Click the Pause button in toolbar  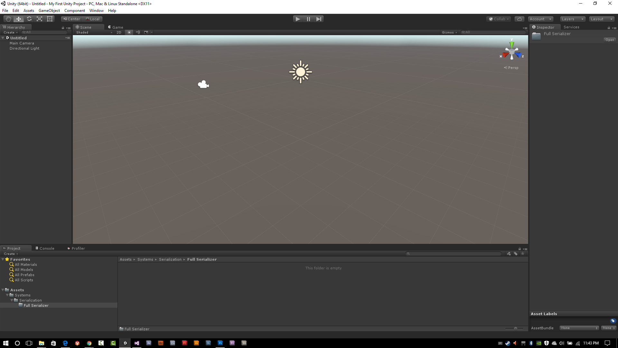coord(309,19)
